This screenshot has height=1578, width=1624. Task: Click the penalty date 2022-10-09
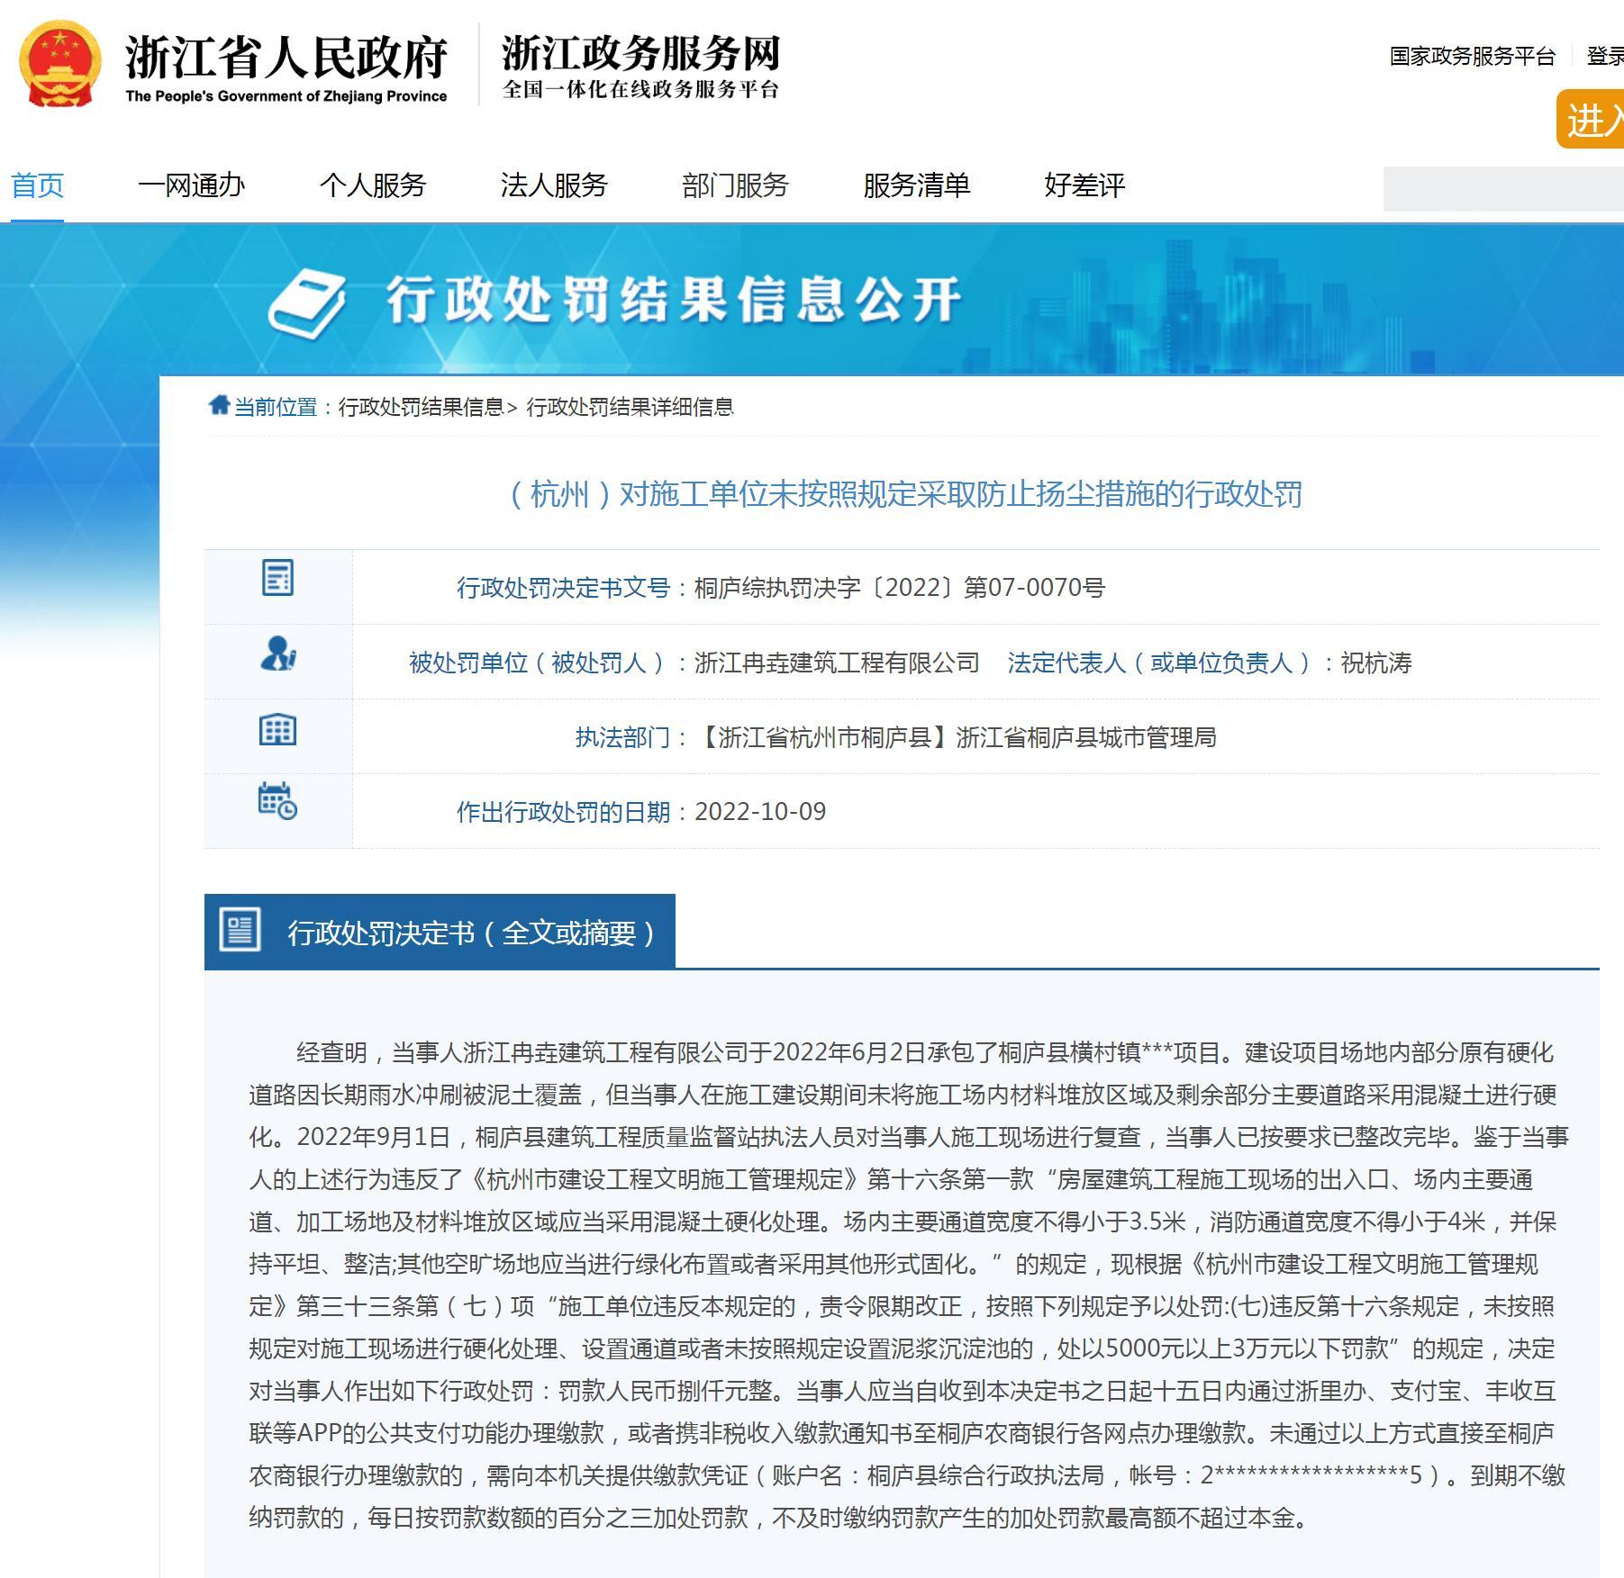coord(760,812)
